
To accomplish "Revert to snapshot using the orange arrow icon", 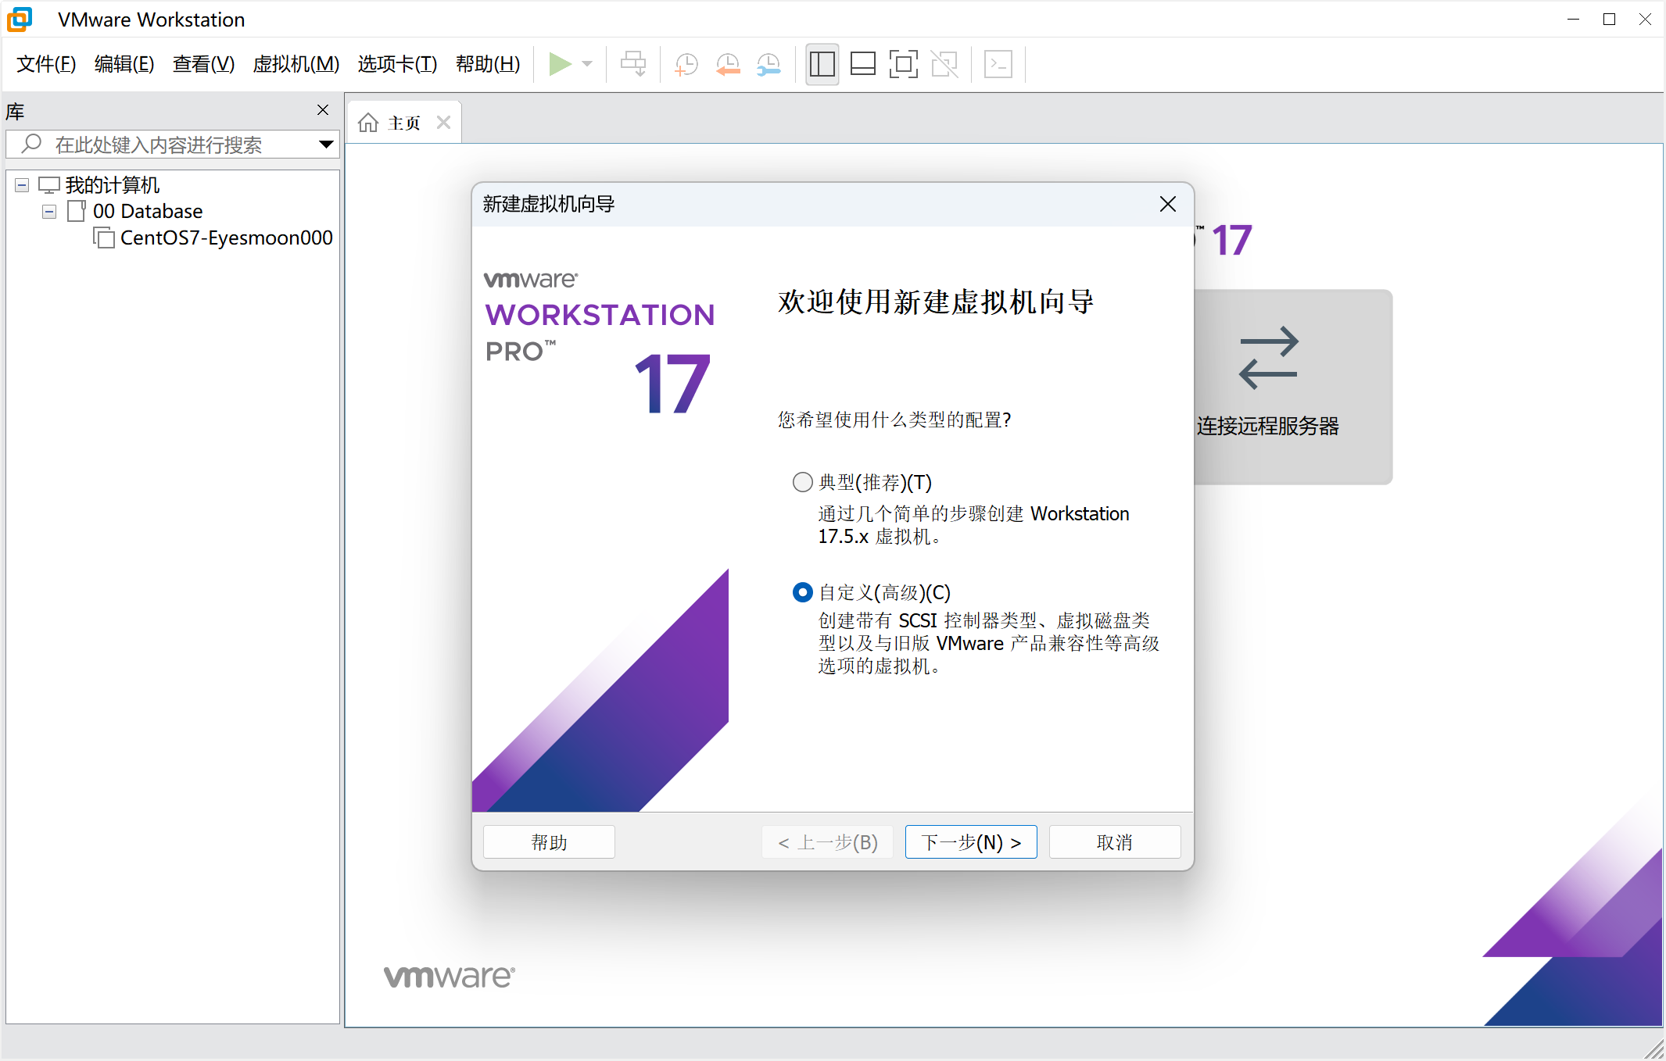I will click(x=728, y=64).
